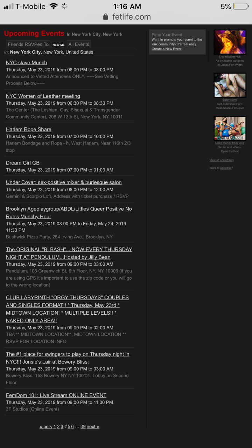Viewport: 252px width, 448px height.
Task: Open the Dream Girl GB event
Action: [x=23, y=163]
